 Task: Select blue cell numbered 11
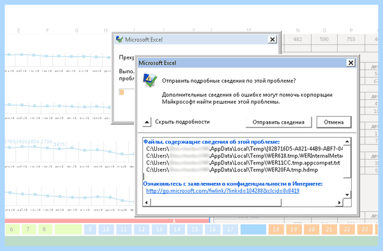124,229
